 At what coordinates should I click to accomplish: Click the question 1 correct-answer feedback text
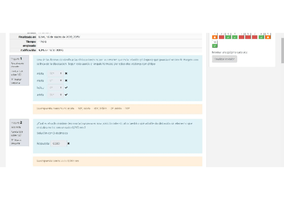click(x=83, y=109)
